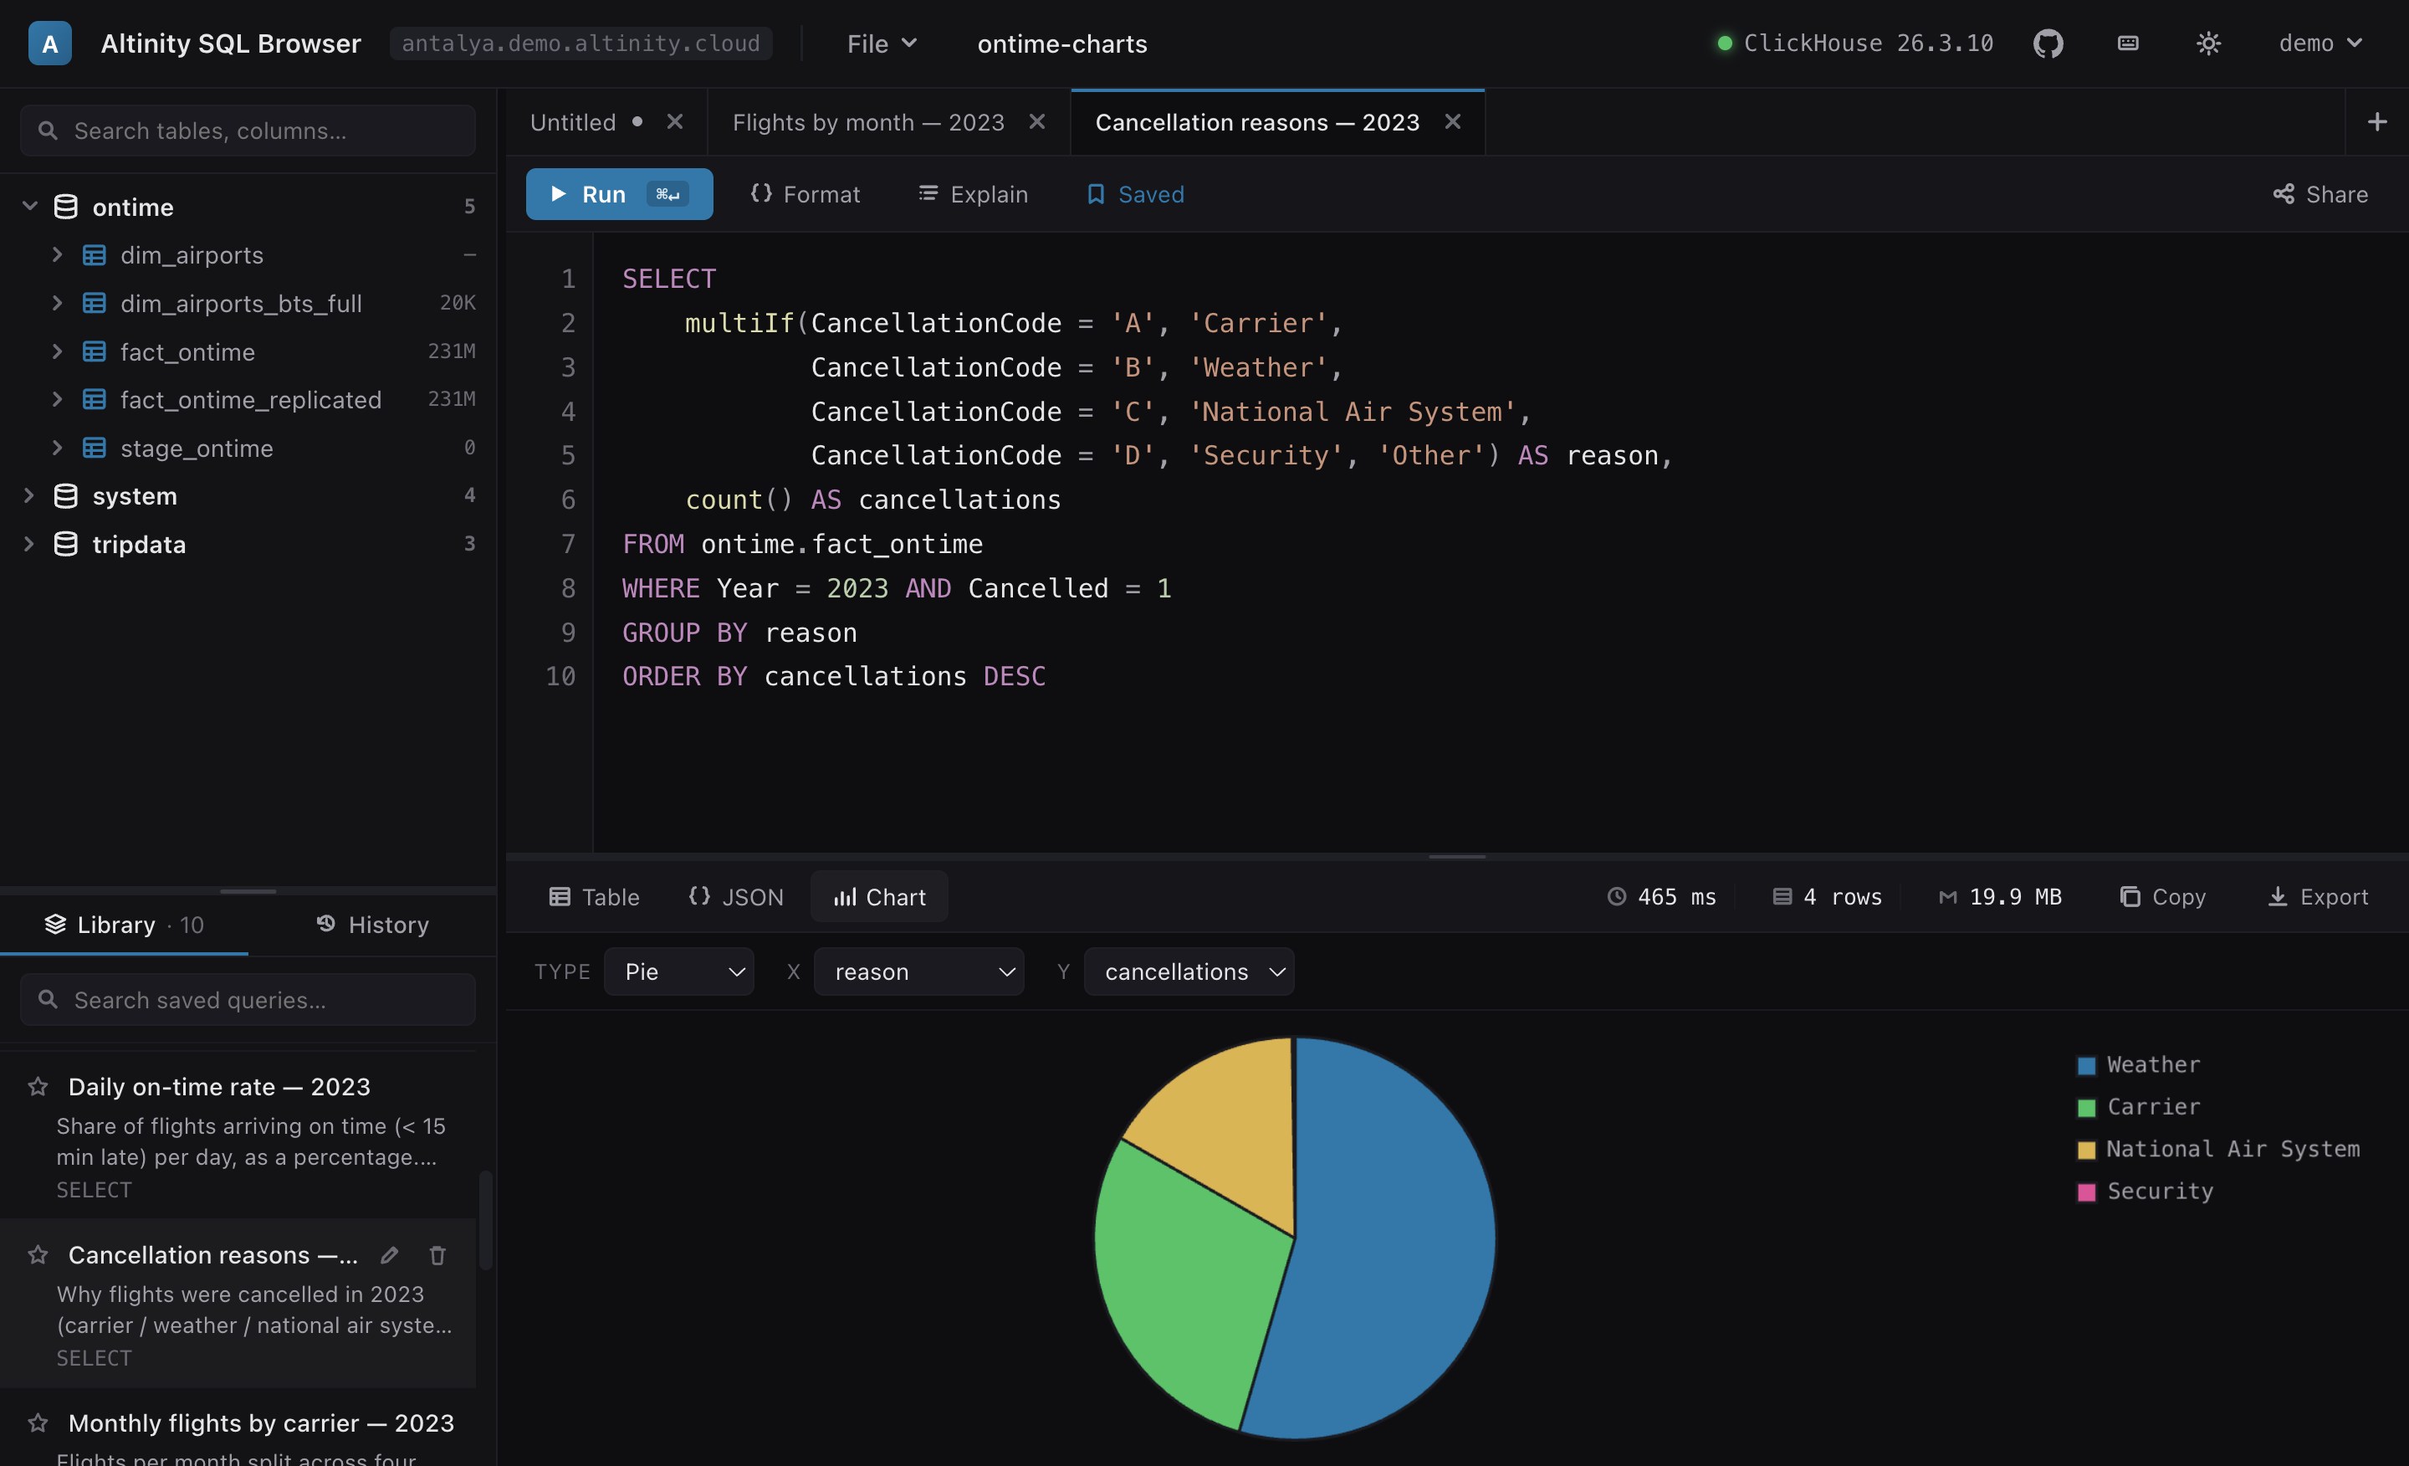2409x1466 pixels.
Task: Star the Monthly flights by carrier query
Action: pyautogui.click(x=38, y=1423)
